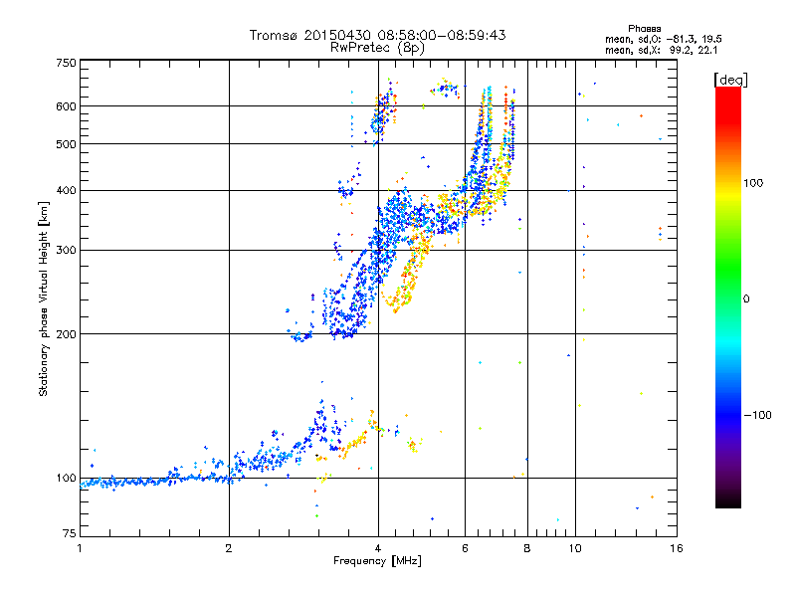Click the 75 height tick label
The height and width of the screenshot is (597, 796).
(70, 533)
